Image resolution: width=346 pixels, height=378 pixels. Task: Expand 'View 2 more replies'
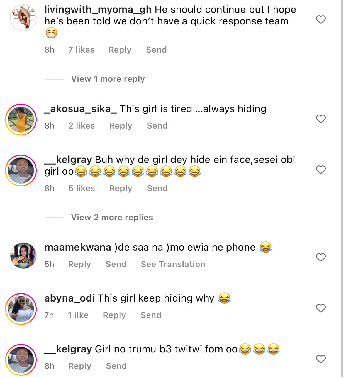pyautogui.click(x=112, y=218)
